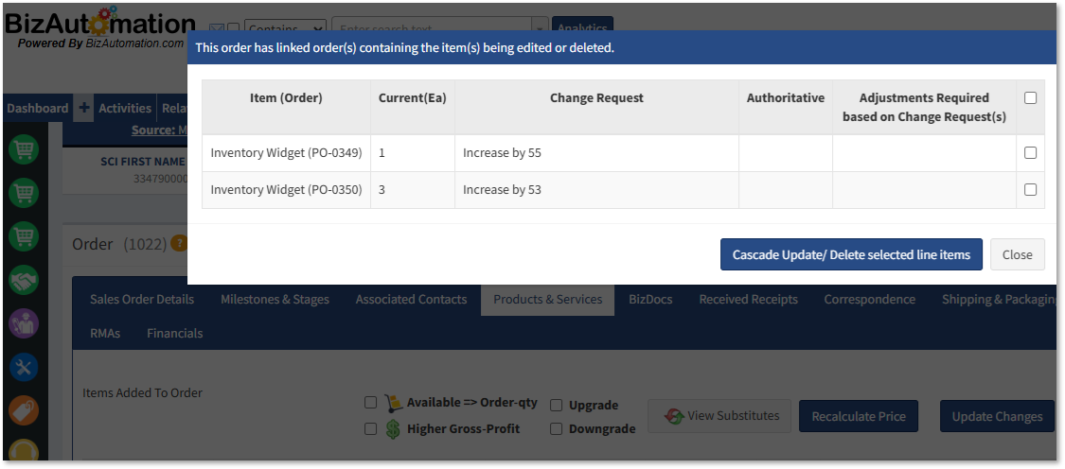Click the Inventory Widget (PO-0349) cell
The width and height of the screenshot is (1065, 469).
coord(287,153)
